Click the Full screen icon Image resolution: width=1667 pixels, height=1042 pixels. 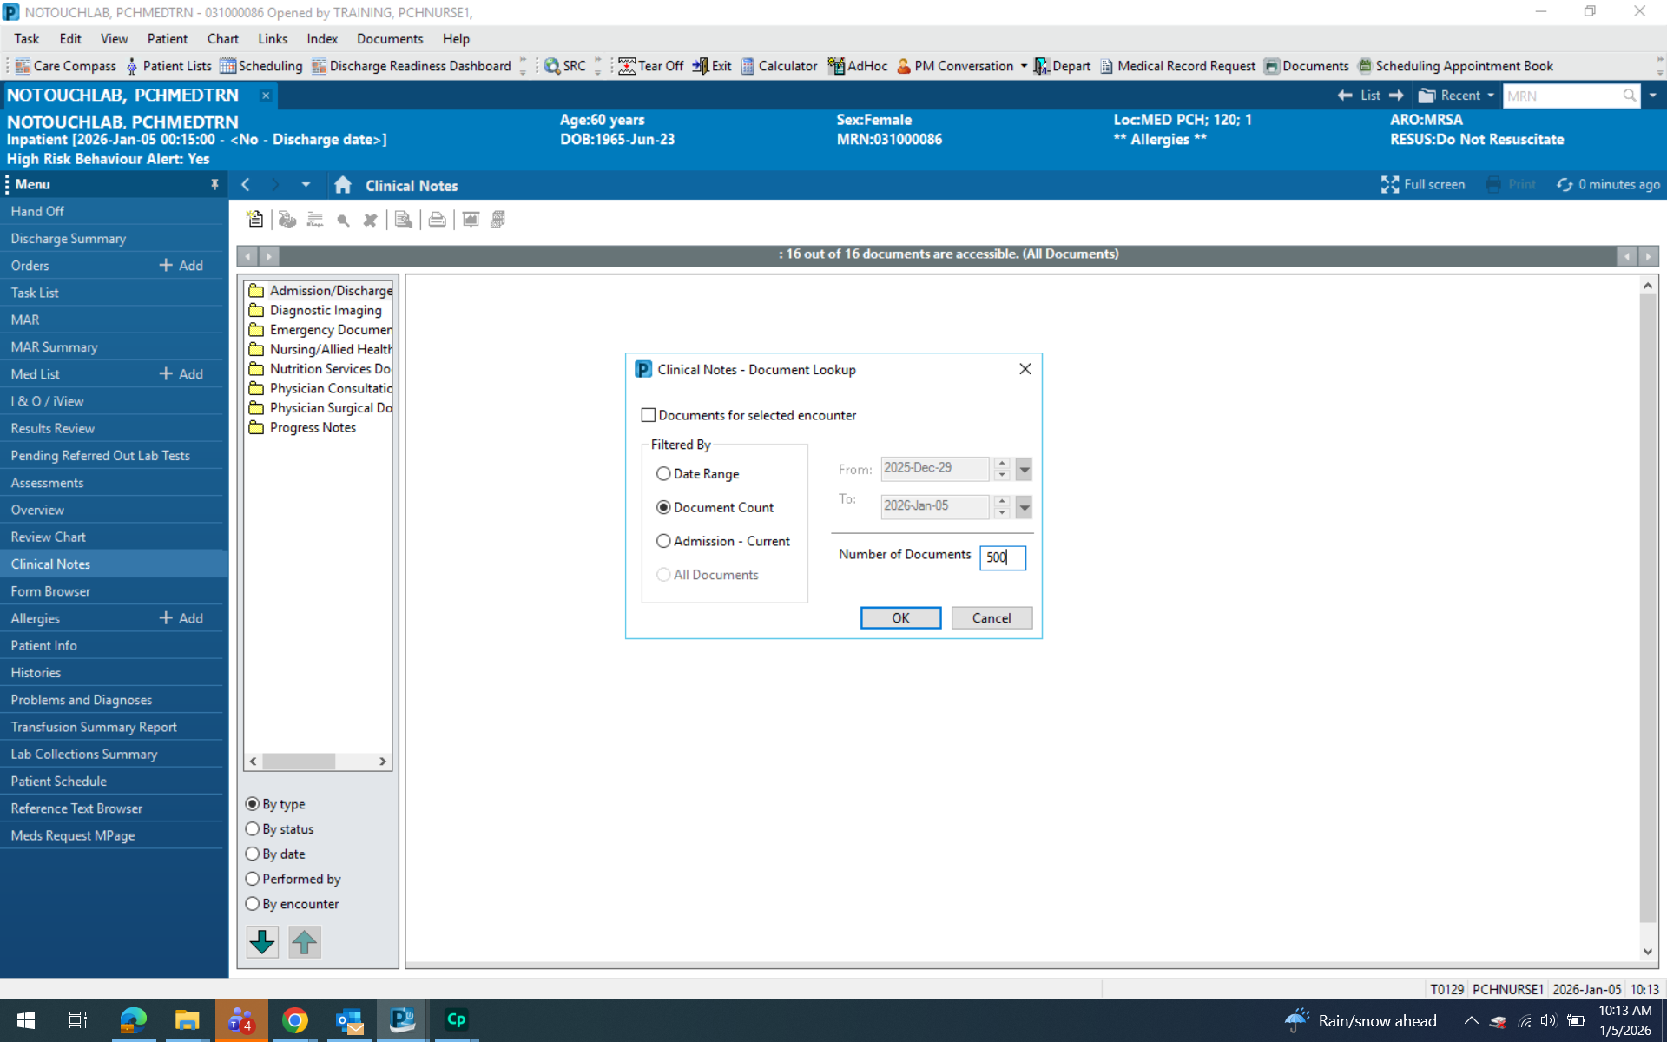[x=1389, y=184]
